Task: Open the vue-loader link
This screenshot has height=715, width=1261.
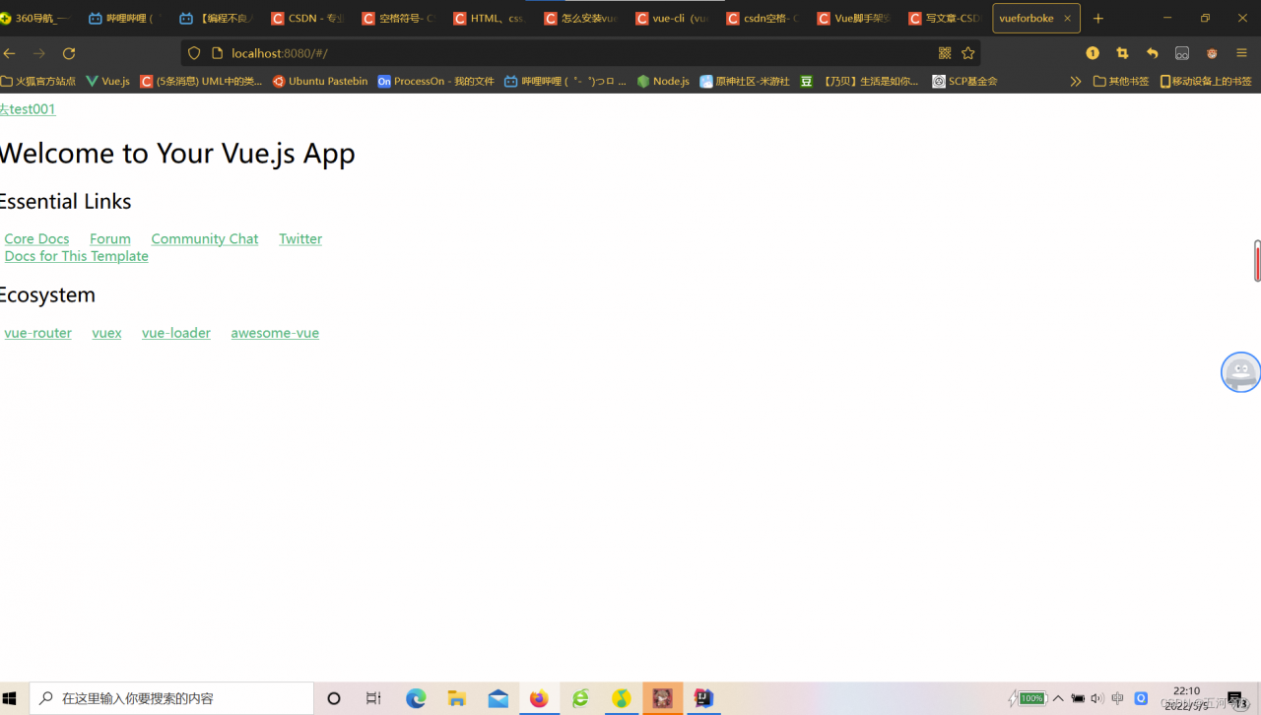Action: (x=176, y=333)
